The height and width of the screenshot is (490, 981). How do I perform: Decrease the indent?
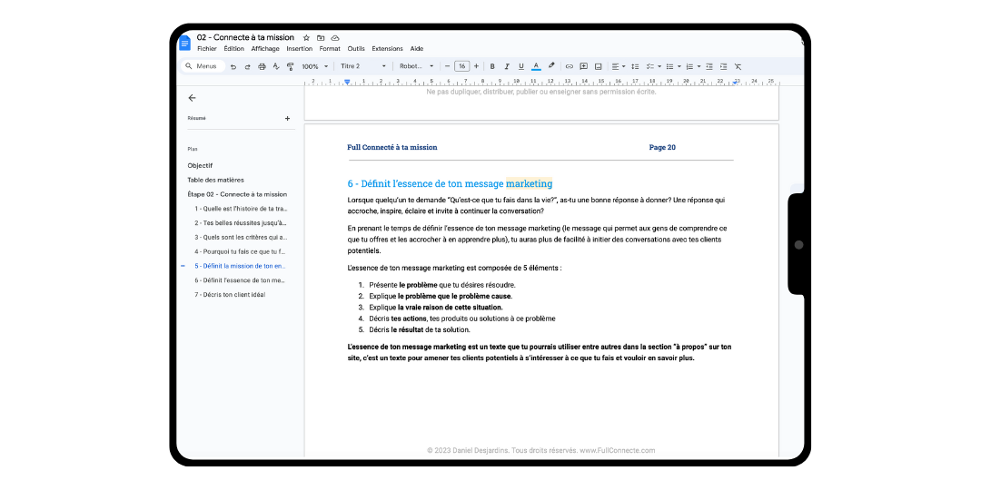(708, 66)
